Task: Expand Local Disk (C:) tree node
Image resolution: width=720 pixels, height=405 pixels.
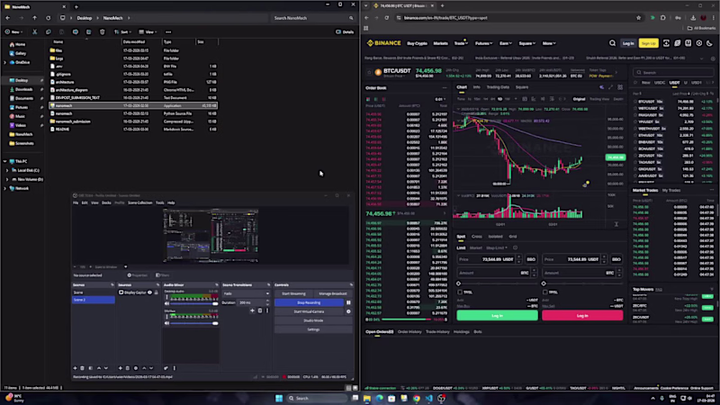Action: [x=7, y=170]
